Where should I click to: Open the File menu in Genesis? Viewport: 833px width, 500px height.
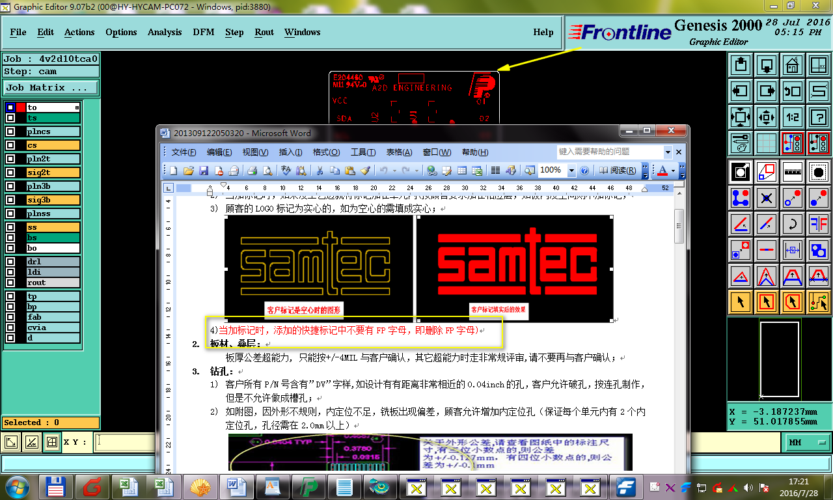click(18, 32)
